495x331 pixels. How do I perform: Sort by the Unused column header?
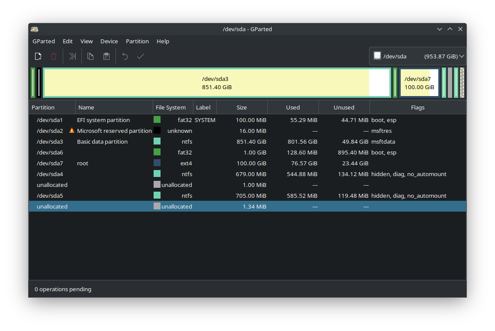point(344,108)
